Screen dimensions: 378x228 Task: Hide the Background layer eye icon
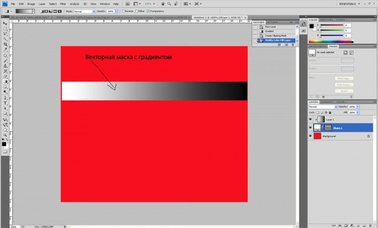tap(311, 136)
